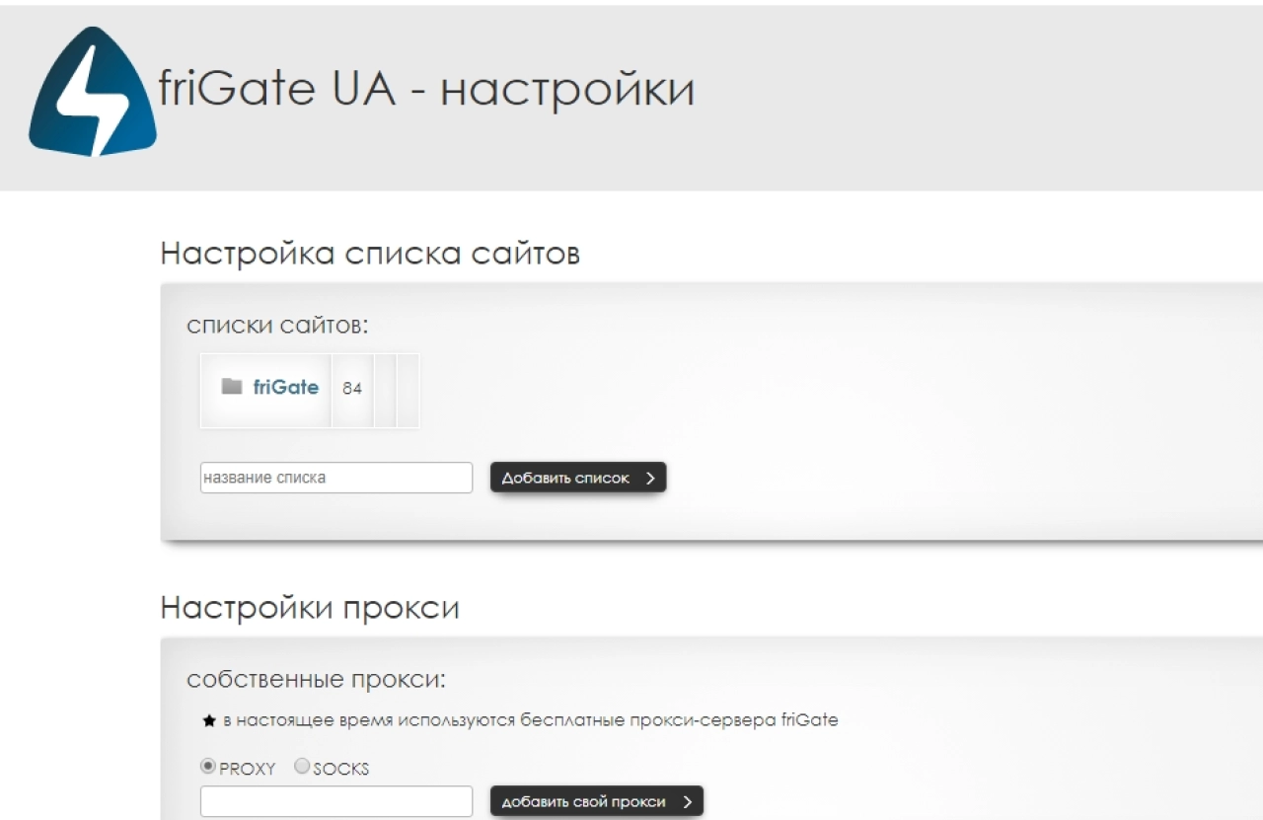This screenshot has width=1263, height=820.
Task: Click the 'friGate UA - настройки' page title
Action: coord(426,90)
